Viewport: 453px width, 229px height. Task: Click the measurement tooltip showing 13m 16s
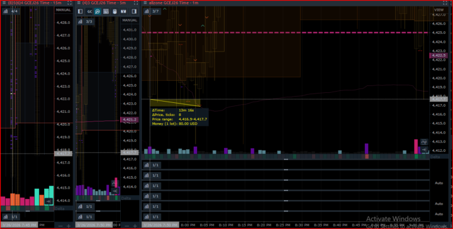click(x=179, y=117)
